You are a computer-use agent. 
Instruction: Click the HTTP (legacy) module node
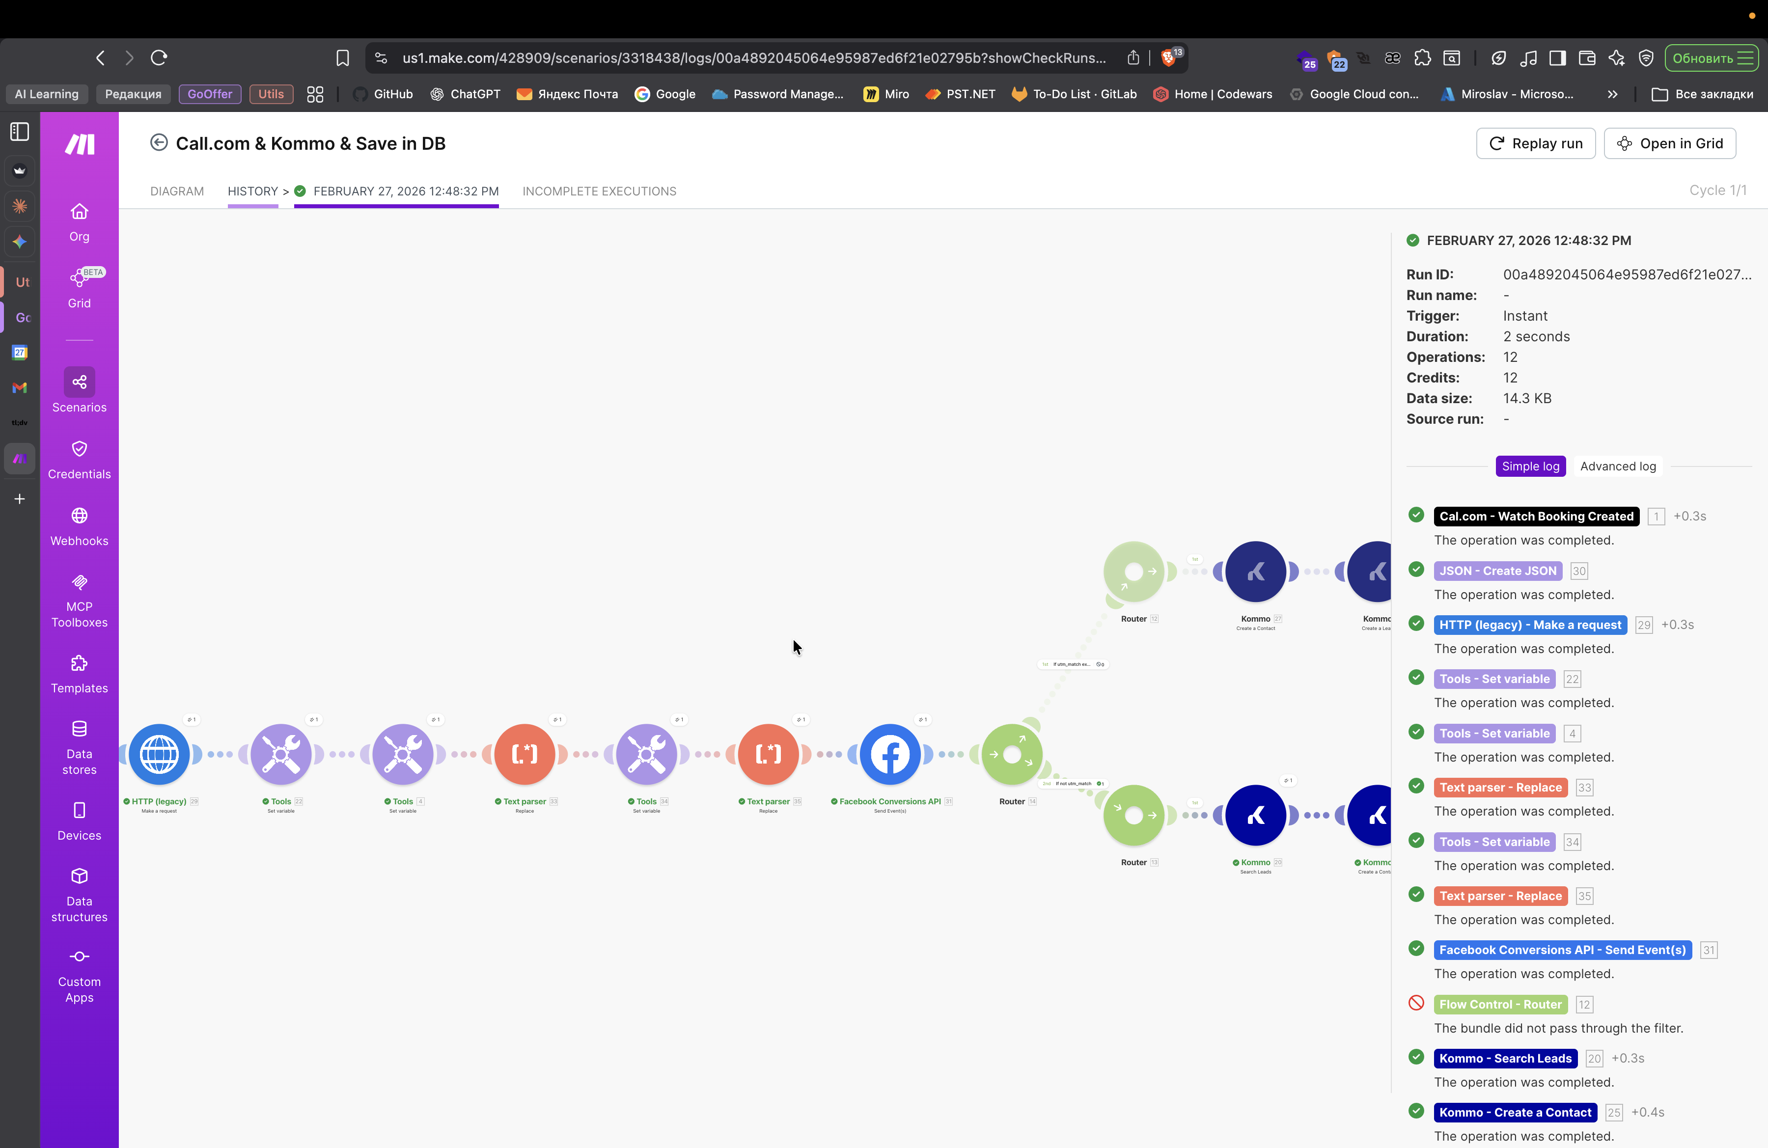pos(159,754)
